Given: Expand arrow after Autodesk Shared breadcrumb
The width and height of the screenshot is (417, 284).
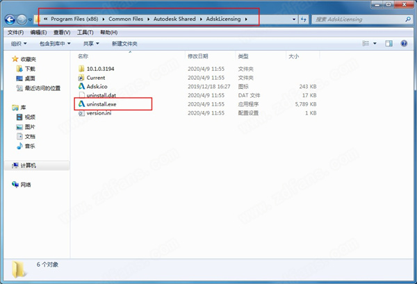Looking at the screenshot, I should [201, 19].
